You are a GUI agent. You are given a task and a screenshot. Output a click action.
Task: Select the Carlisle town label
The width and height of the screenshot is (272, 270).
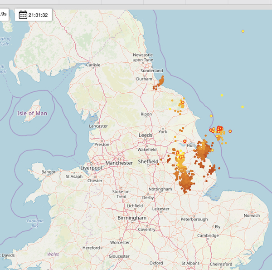point(93,65)
